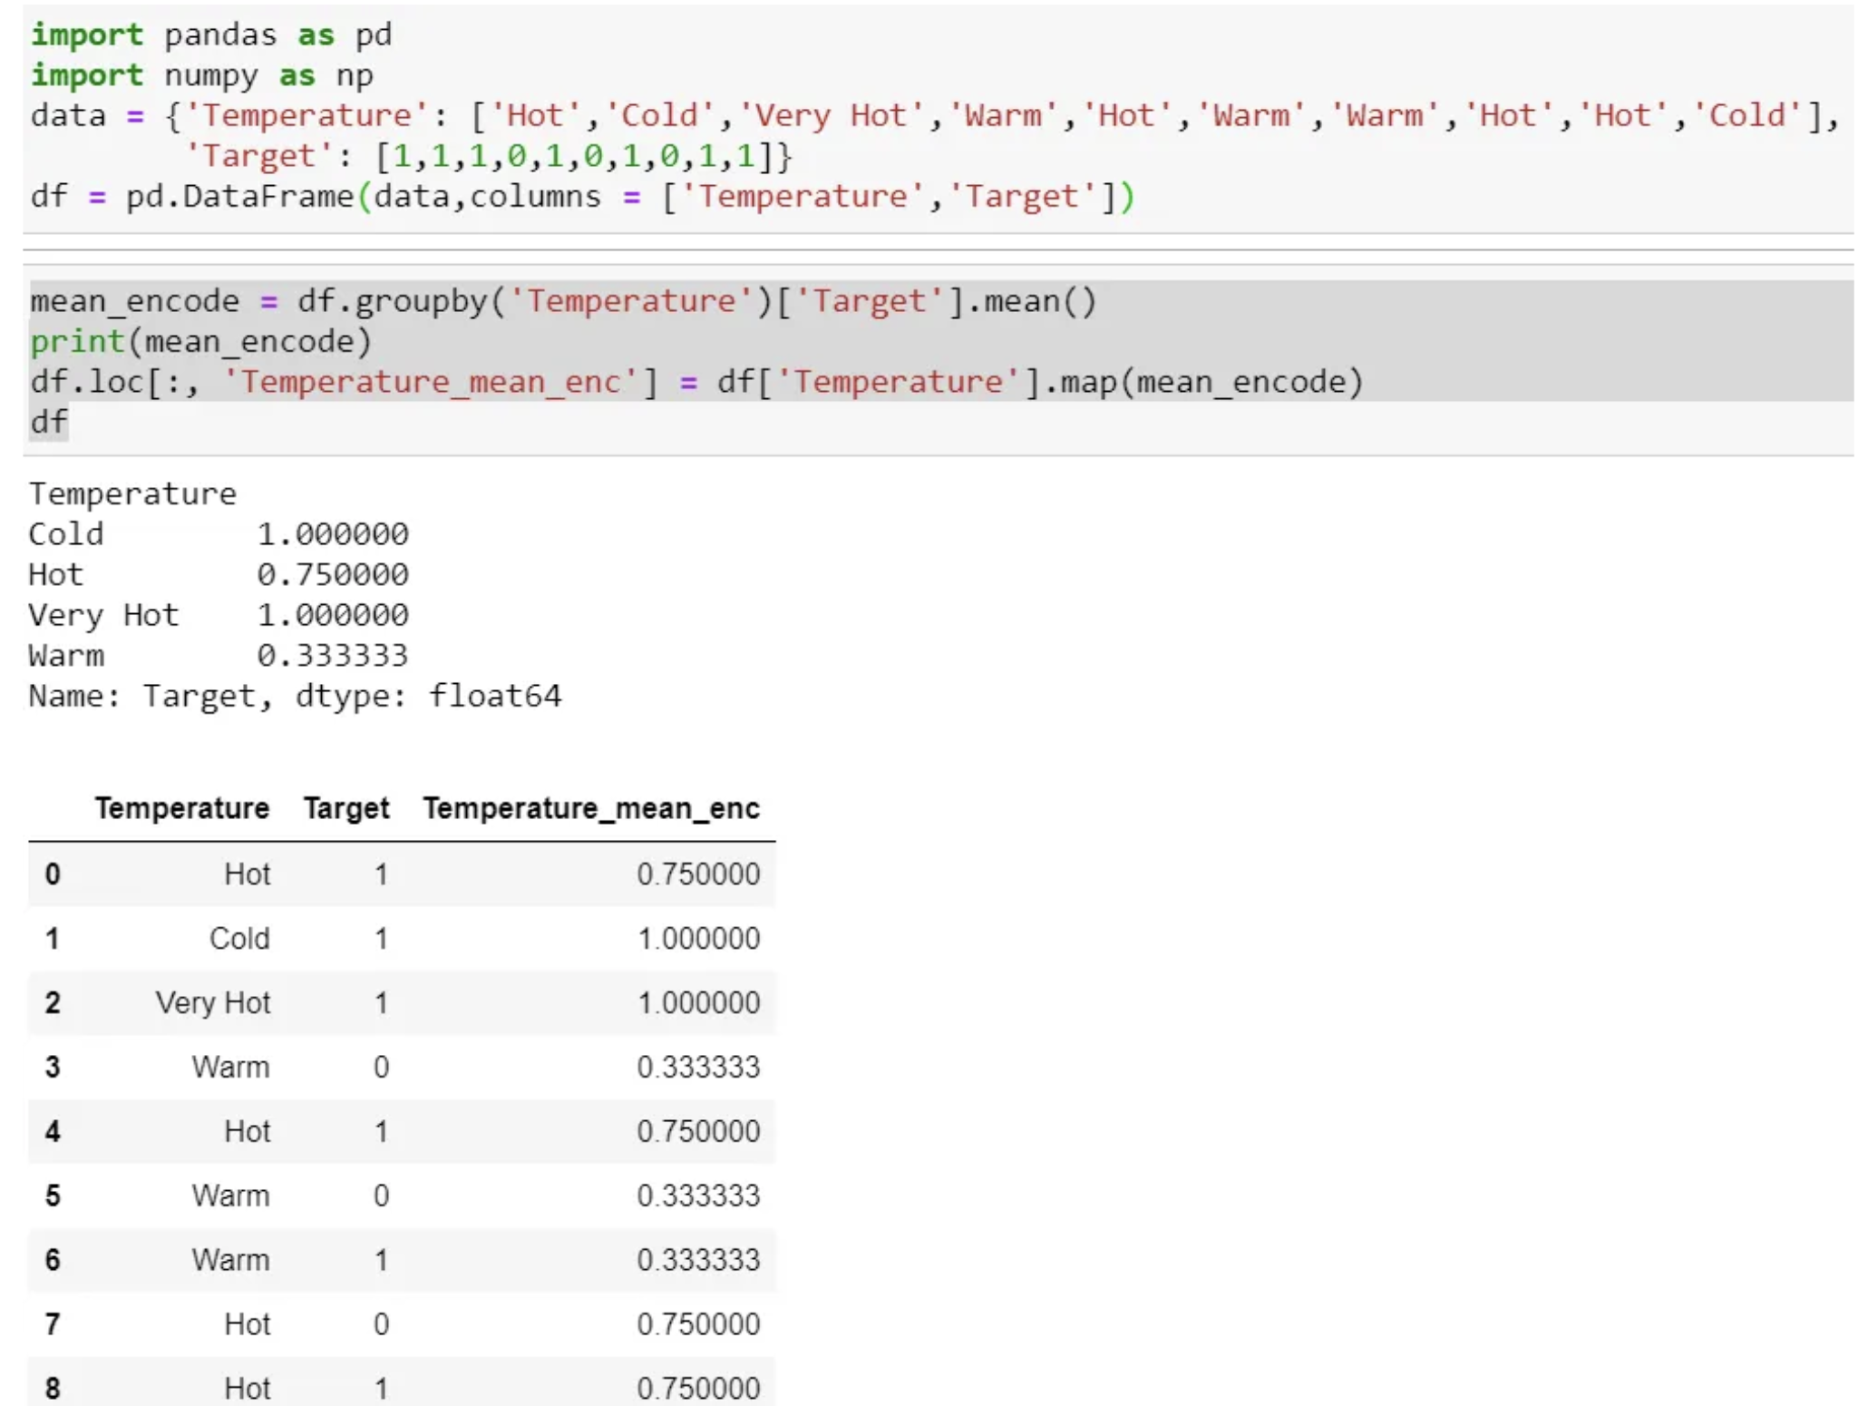Click the print(mean_encode) statement

point(200,342)
